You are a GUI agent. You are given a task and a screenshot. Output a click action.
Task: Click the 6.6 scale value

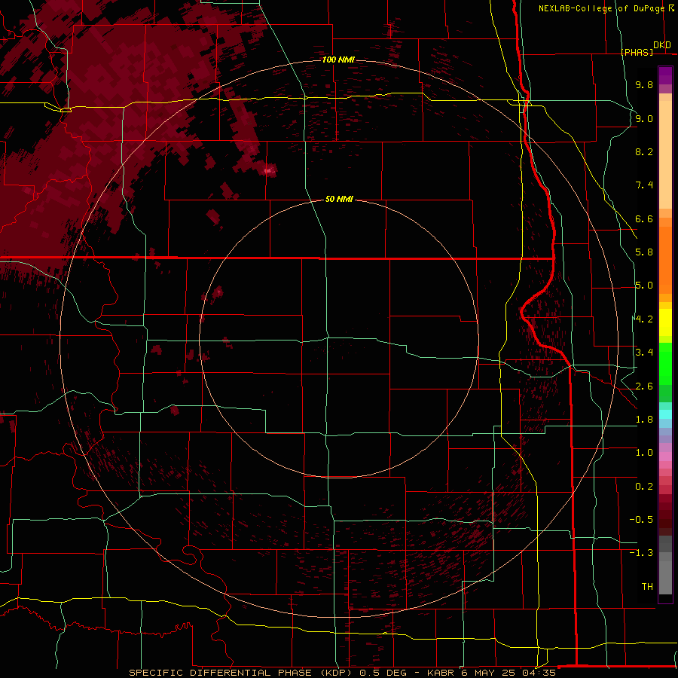644,218
